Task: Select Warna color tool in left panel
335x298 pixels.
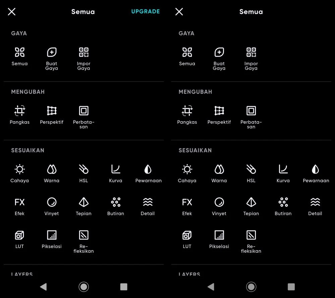Action: (52, 173)
